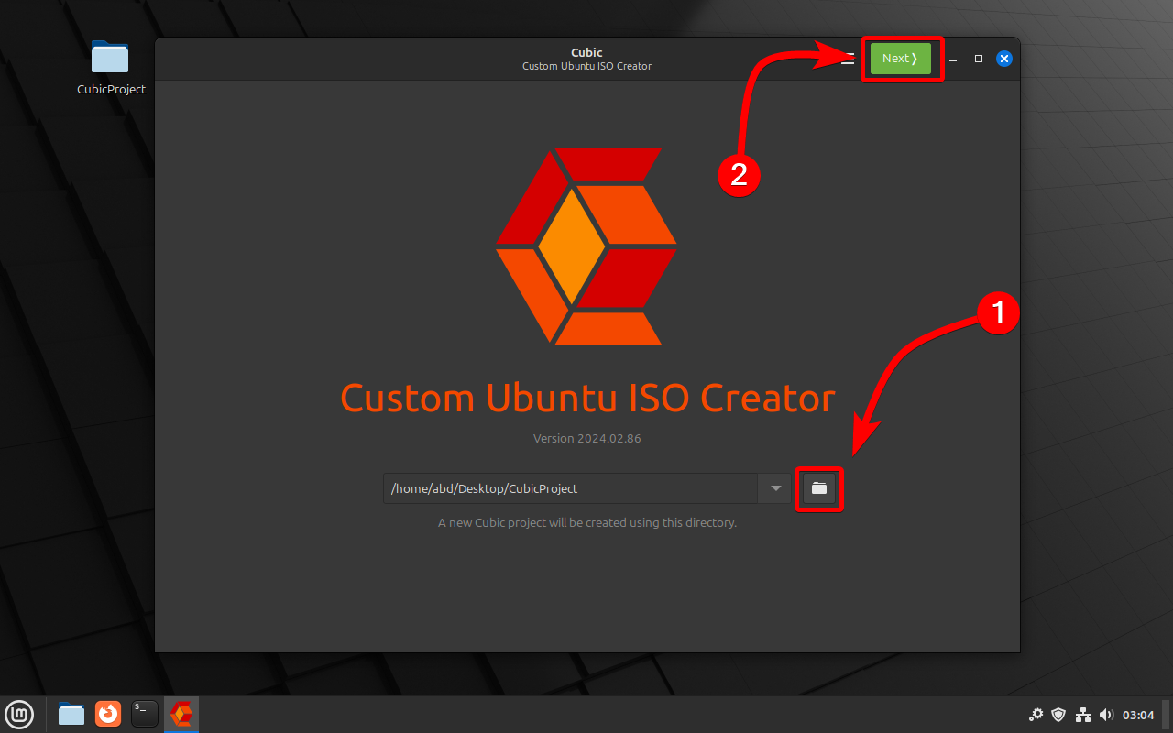This screenshot has width=1173, height=733.
Task: Launch the Files manager from the panel
Action: click(71, 714)
